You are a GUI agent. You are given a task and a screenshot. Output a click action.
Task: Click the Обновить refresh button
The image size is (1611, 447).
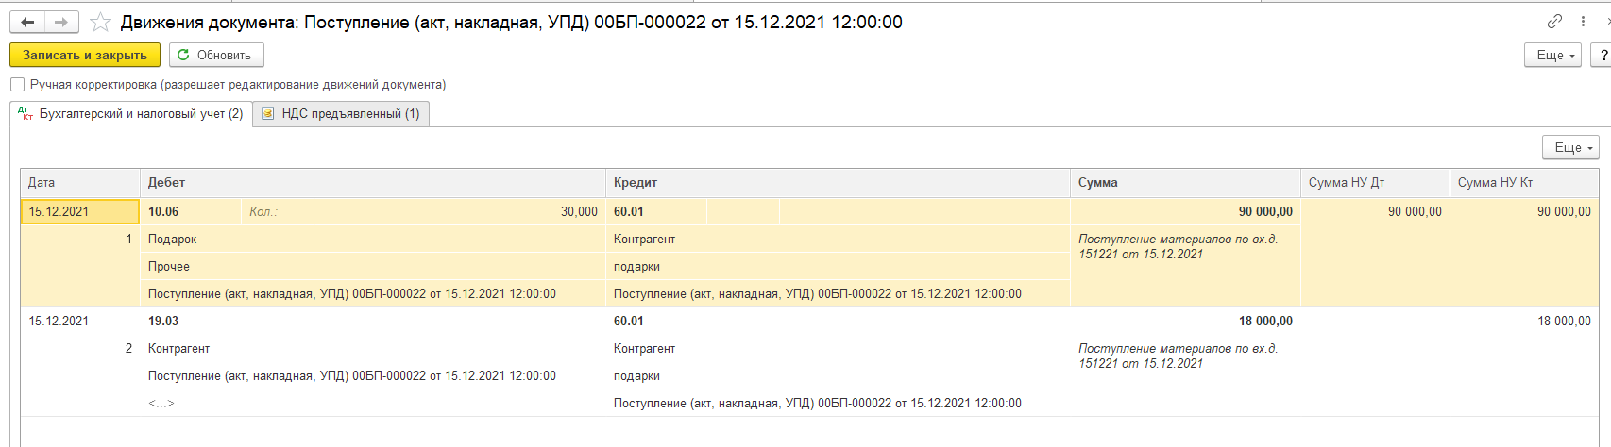[x=215, y=55]
